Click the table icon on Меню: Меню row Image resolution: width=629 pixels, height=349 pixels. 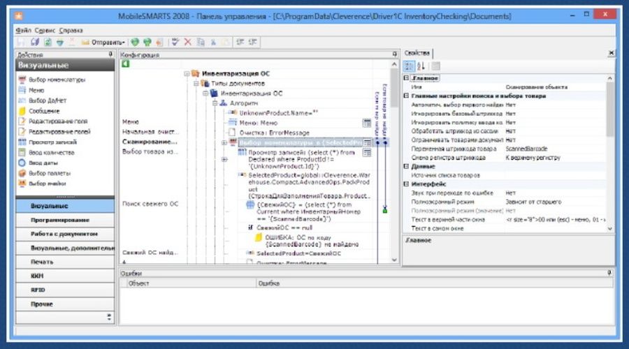click(x=367, y=123)
